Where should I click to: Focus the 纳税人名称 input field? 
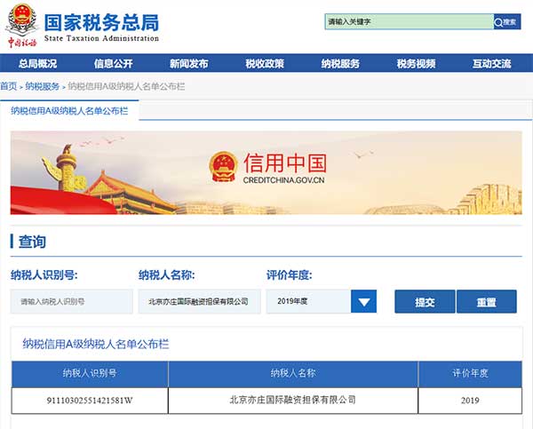[x=200, y=301]
